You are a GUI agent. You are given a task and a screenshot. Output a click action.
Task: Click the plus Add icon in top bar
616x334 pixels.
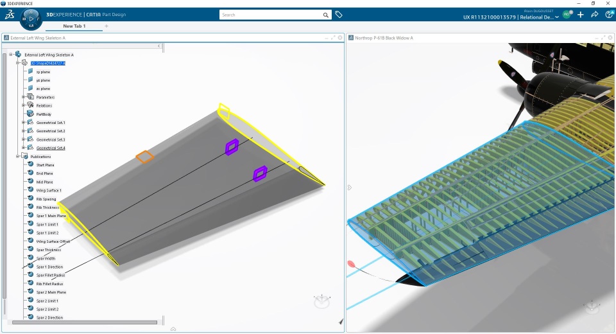point(581,15)
